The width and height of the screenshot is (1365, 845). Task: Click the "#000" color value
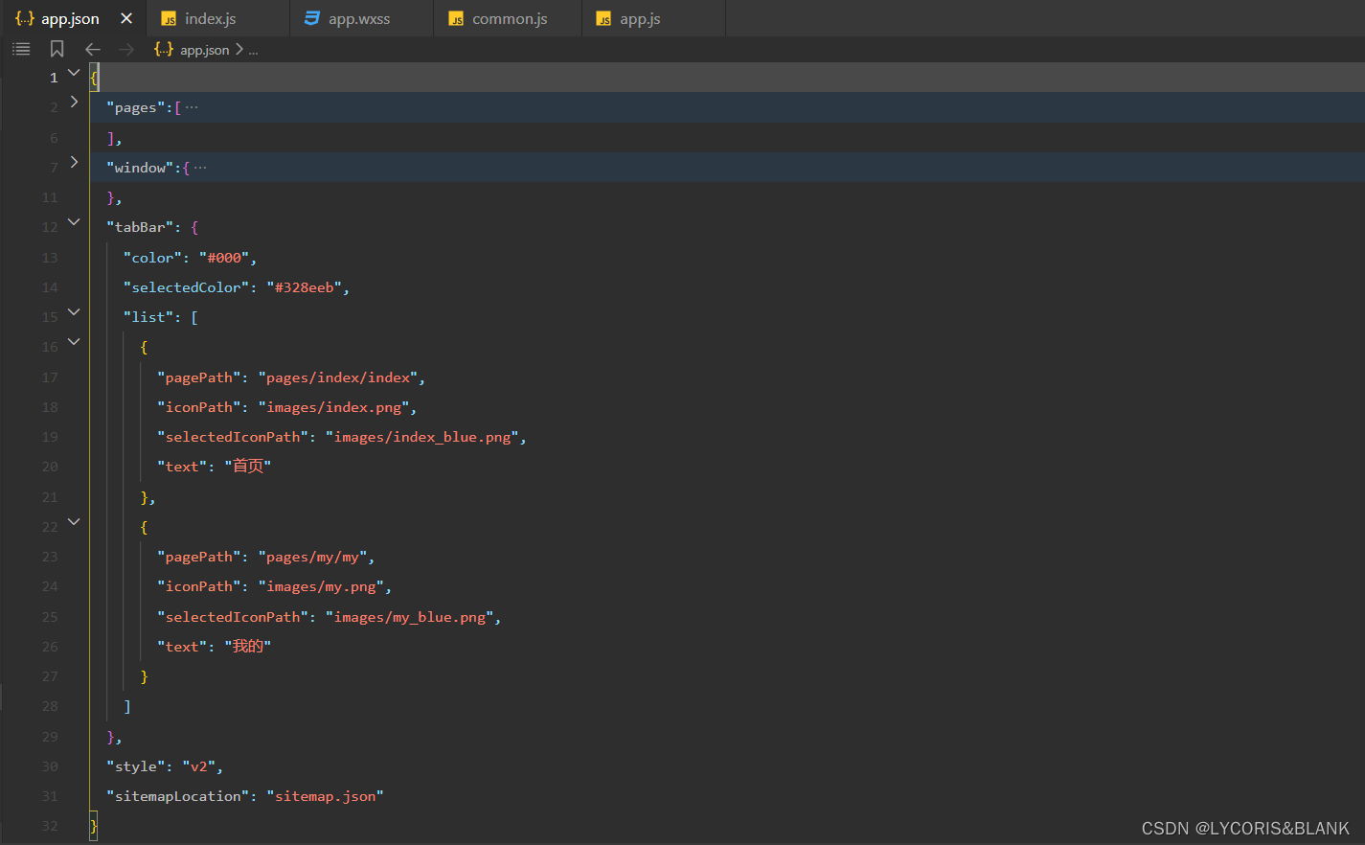[224, 258]
